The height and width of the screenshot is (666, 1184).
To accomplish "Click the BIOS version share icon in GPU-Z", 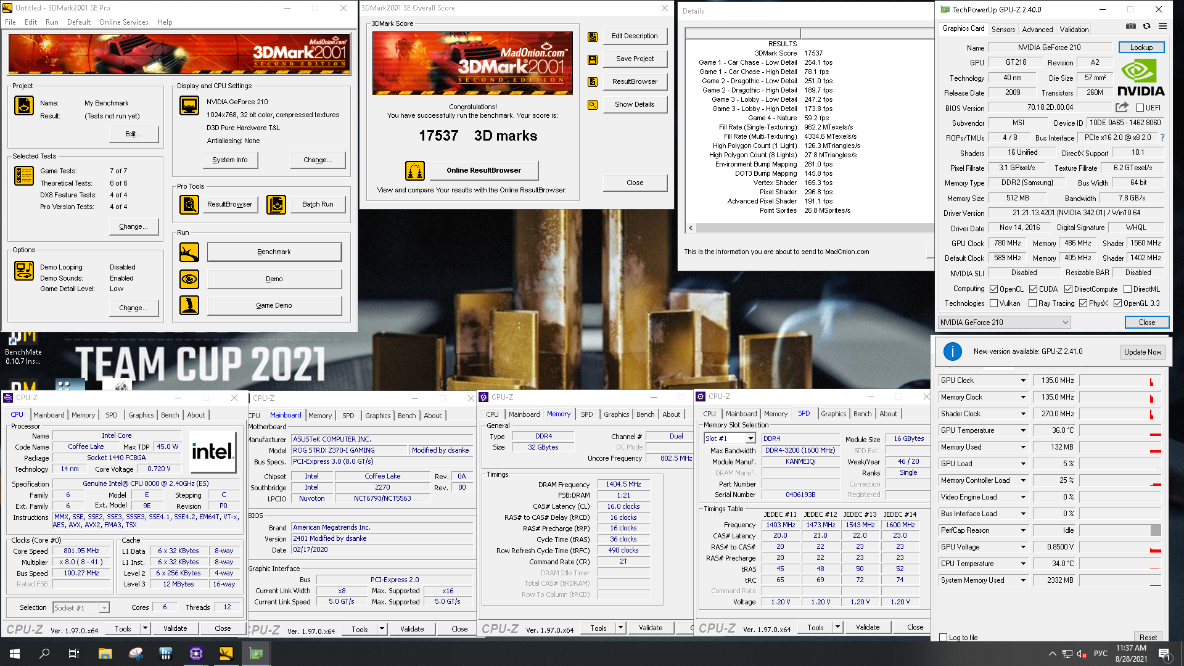I will [1122, 107].
